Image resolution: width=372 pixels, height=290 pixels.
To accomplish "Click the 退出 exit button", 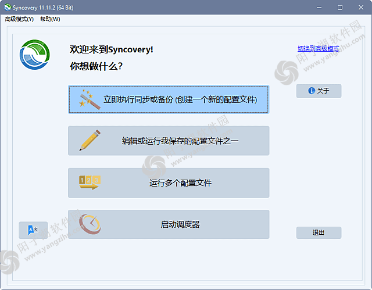I will point(319,232).
